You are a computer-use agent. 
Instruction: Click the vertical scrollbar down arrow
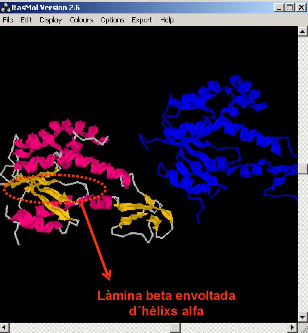(302, 317)
